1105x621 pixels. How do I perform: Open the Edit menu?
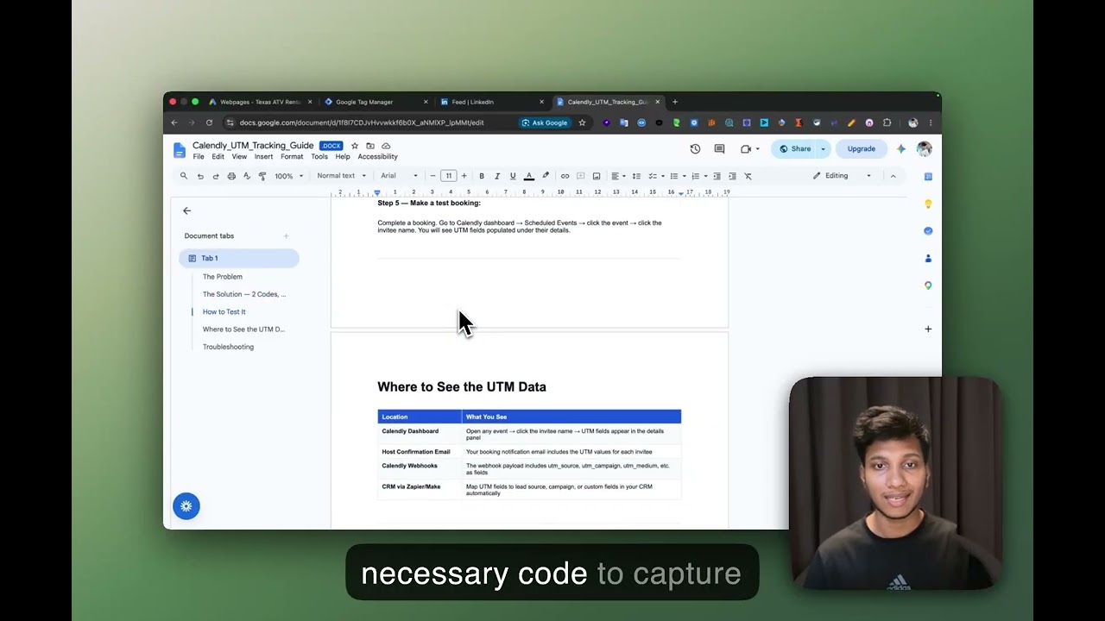click(x=218, y=157)
